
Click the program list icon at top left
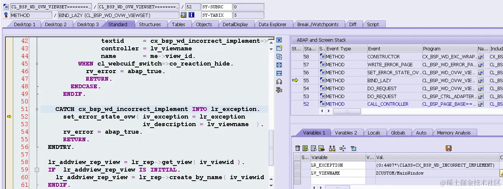tap(6, 7)
